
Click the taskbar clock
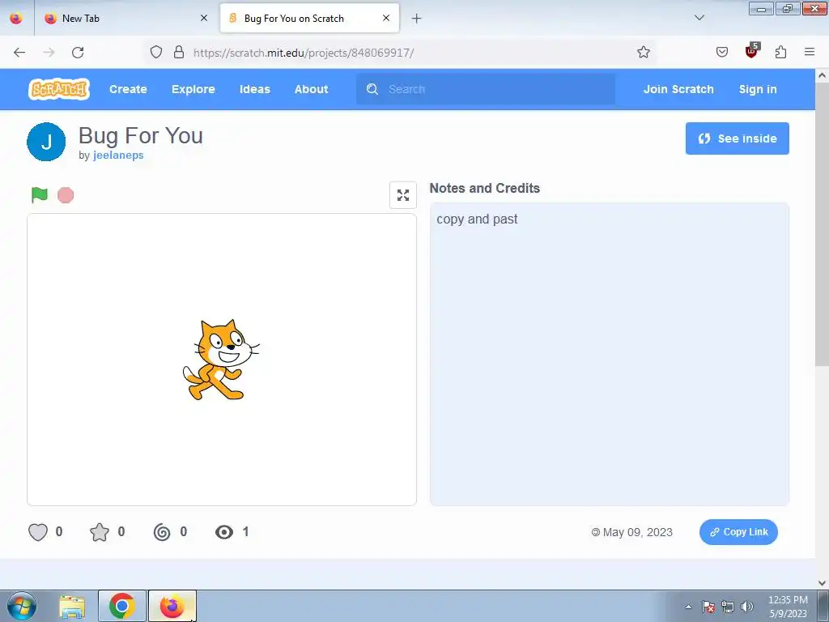click(787, 607)
